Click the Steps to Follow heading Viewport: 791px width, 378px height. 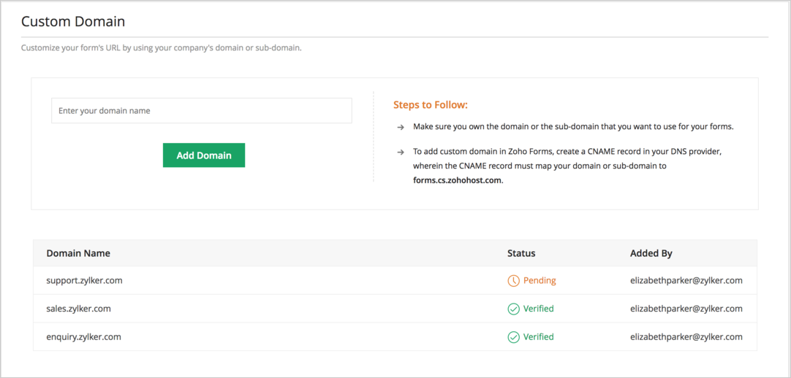coord(430,105)
